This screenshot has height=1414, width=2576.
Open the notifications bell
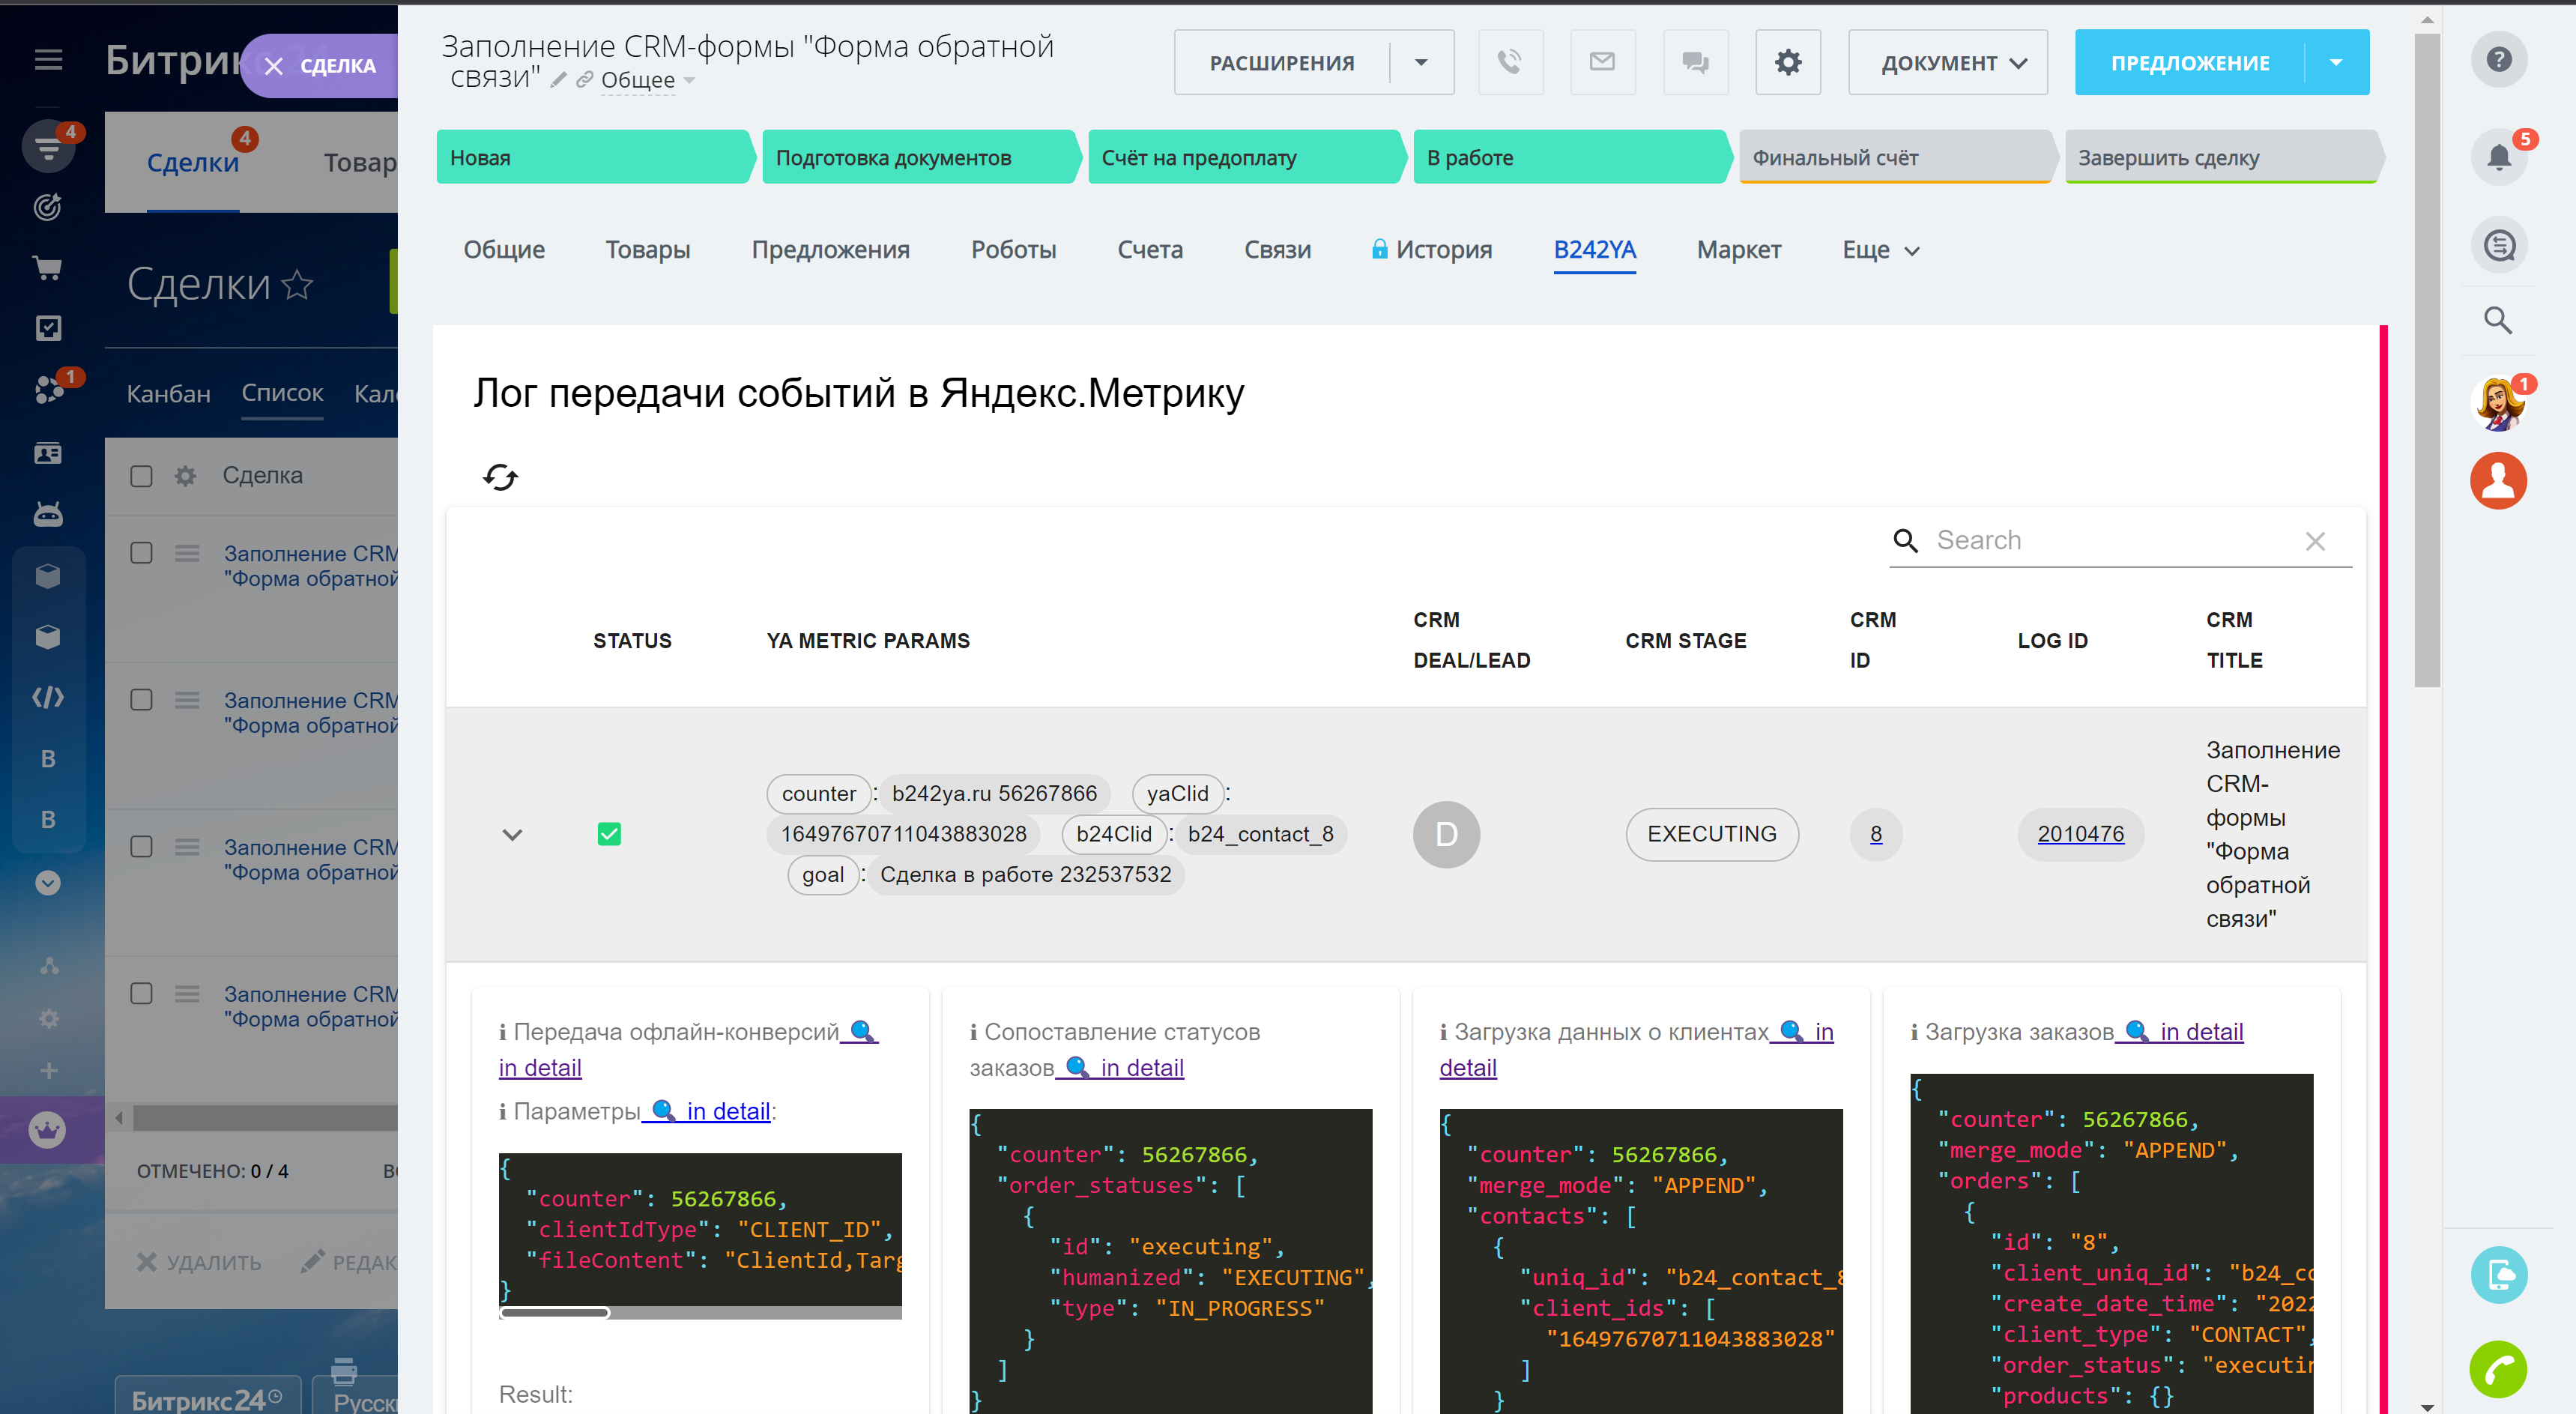2498,157
